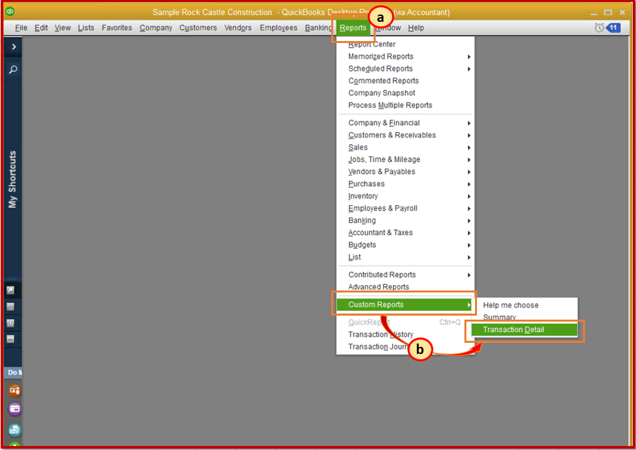Viewport: 636px width, 450px height.
Task: Choose Help me choose in submenu
Action: point(525,305)
